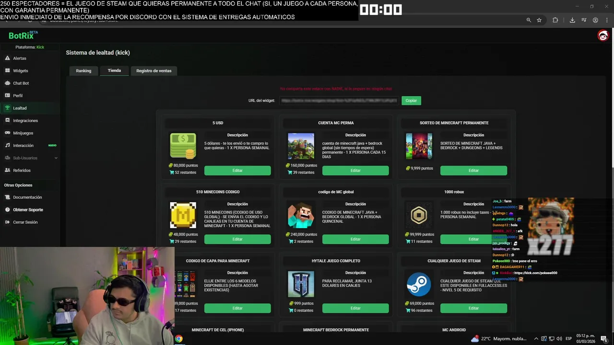Click Cerrar Sesión in the sidebar
The width and height of the screenshot is (614, 345).
25,222
